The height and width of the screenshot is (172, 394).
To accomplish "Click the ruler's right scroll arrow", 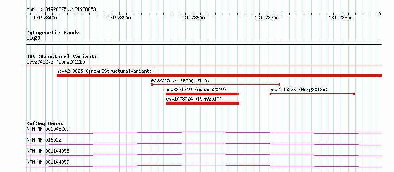I will 380,14.
